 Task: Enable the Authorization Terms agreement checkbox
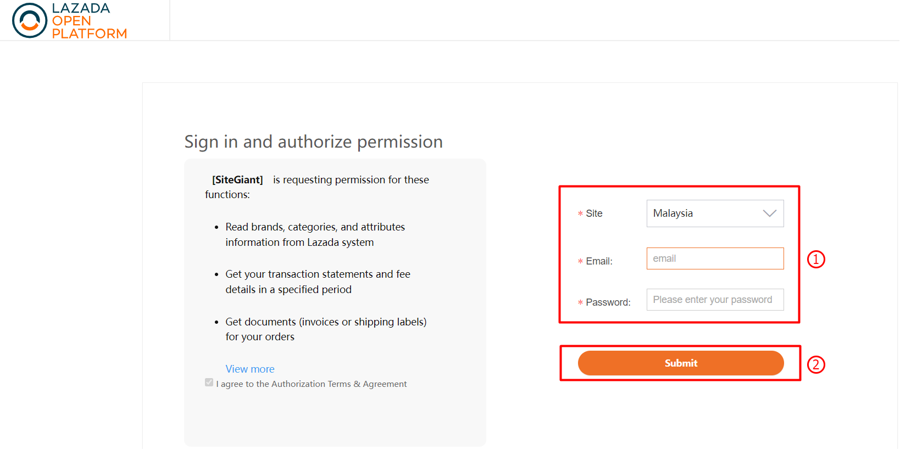point(209,382)
